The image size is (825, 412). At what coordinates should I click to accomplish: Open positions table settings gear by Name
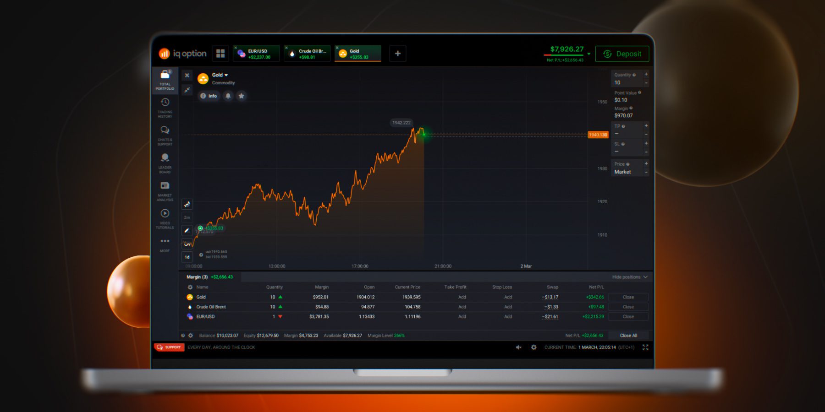[190, 287]
